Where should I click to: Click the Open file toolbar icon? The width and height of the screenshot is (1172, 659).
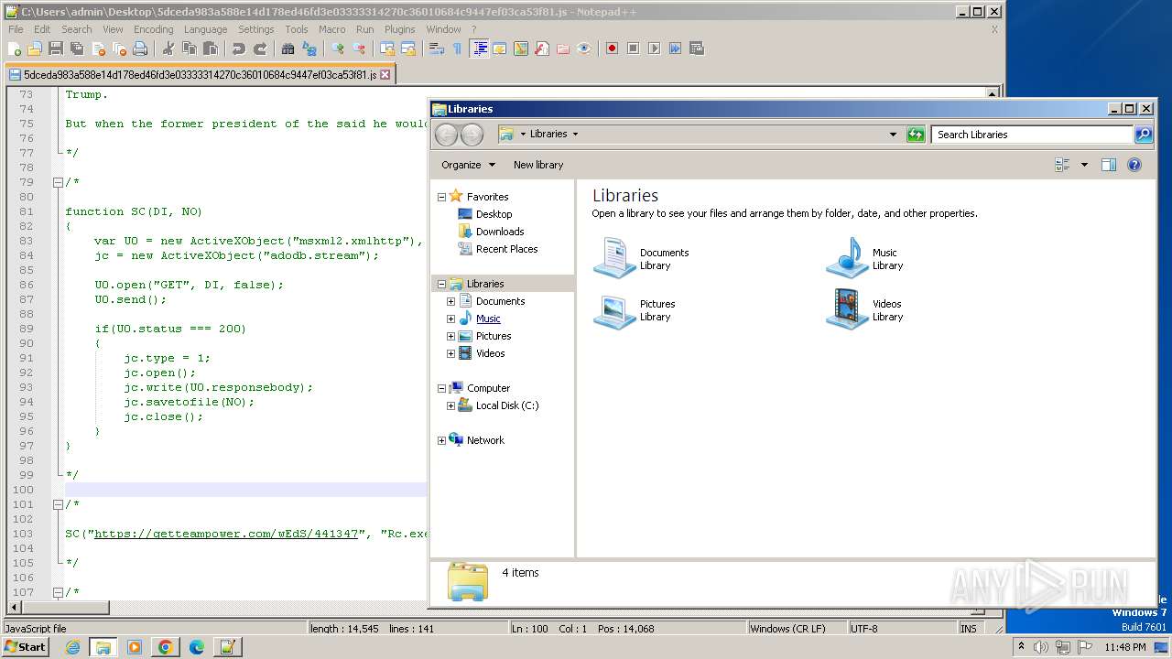click(x=35, y=49)
